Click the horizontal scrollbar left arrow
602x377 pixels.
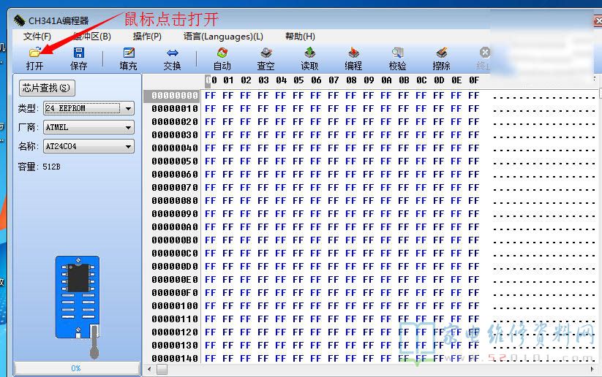click(150, 370)
